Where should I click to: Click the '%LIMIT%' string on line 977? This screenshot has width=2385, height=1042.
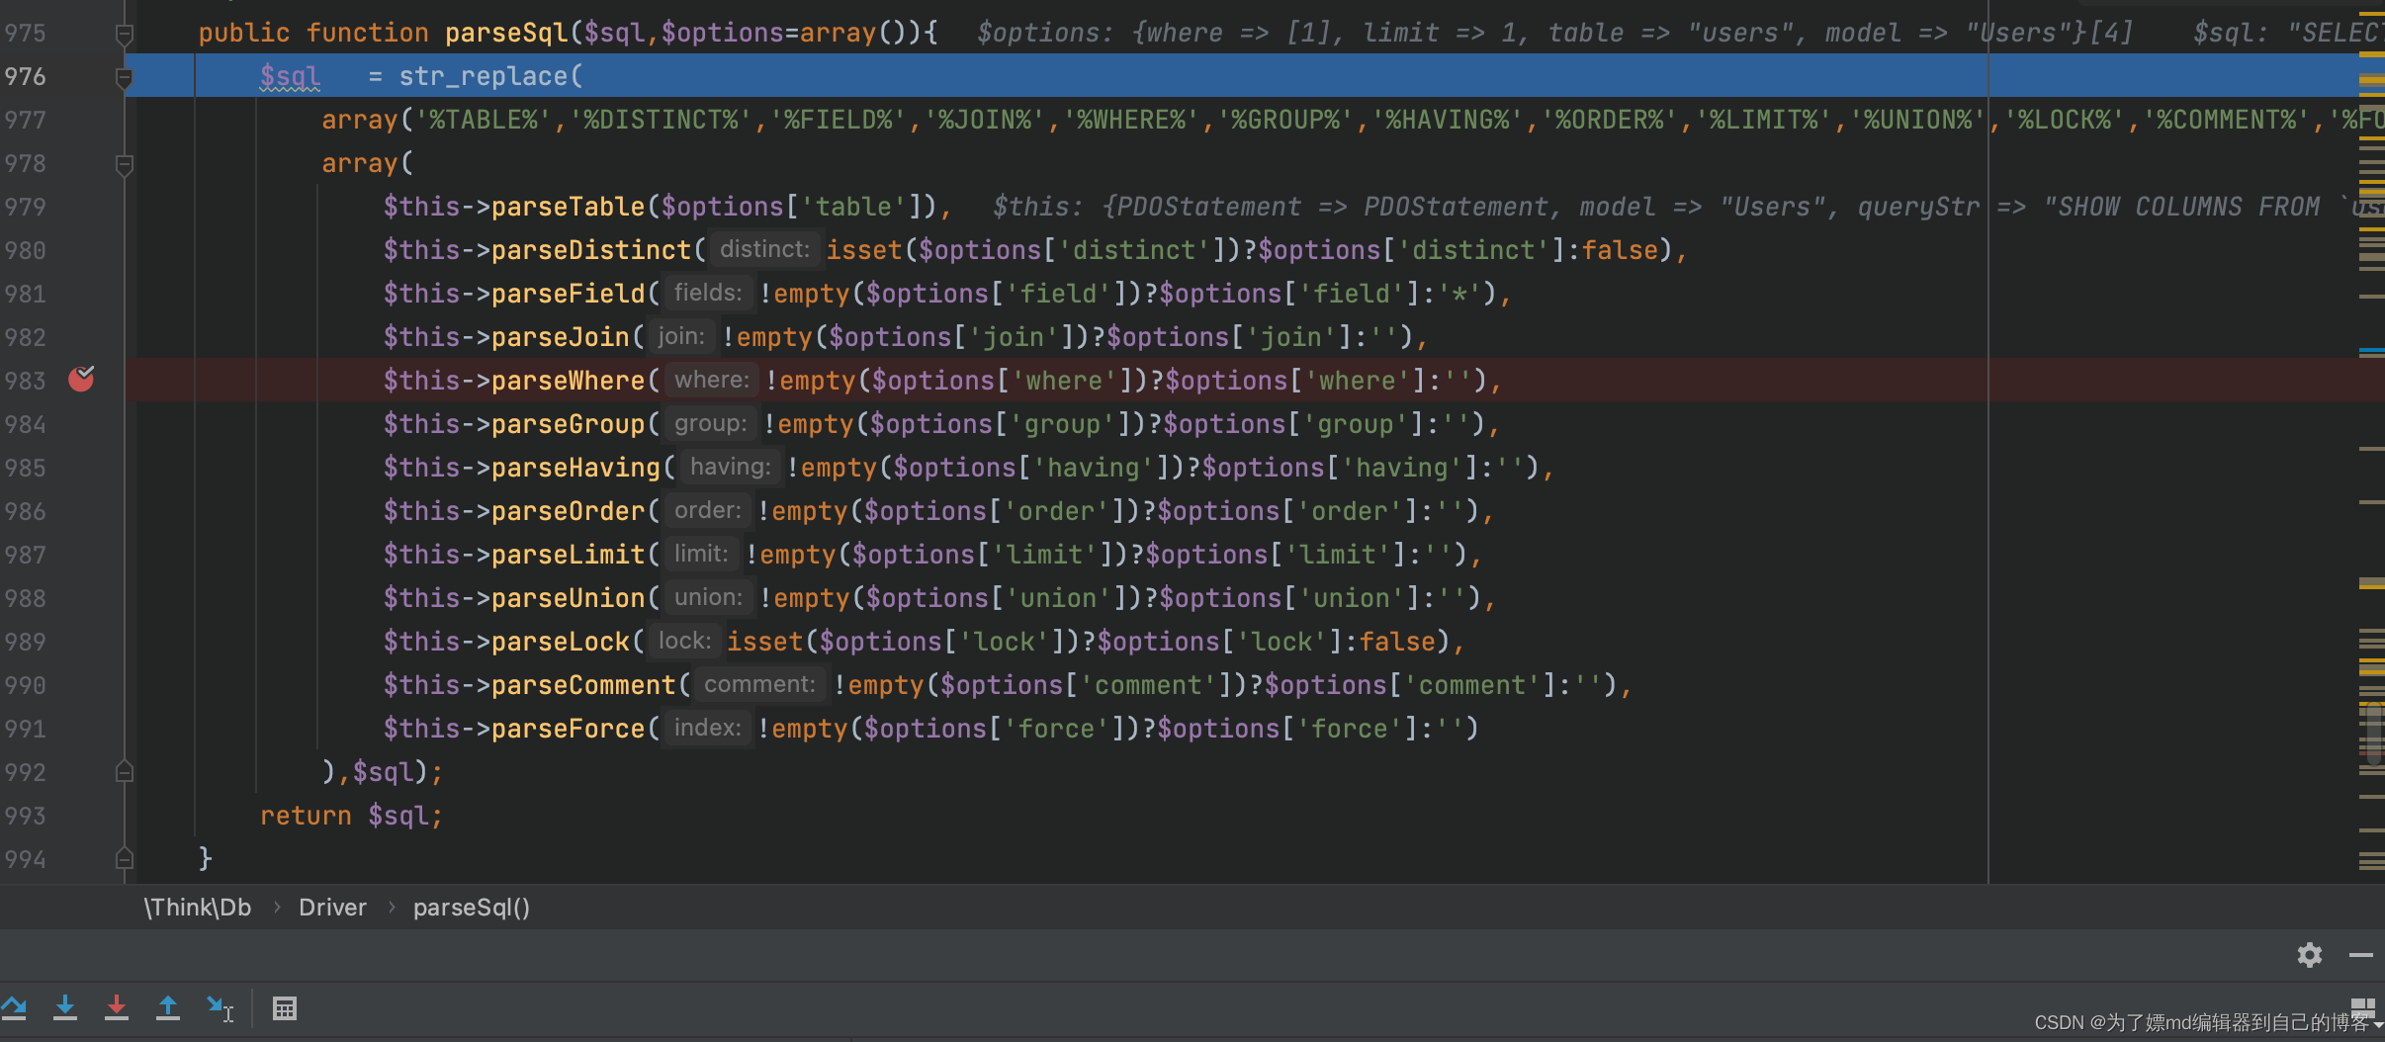pyautogui.click(x=1764, y=120)
